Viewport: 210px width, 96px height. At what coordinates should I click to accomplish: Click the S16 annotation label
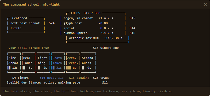pyautogui.click(x=132, y=33)
